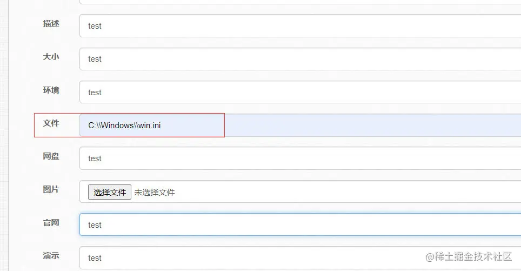This screenshot has width=521, height=271.
Task: Click the 描述 label
Action: pyautogui.click(x=51, y=24)
